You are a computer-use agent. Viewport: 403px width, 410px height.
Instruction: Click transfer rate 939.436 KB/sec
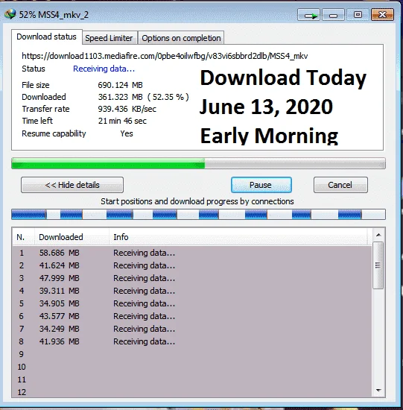(x=127, y=109)
